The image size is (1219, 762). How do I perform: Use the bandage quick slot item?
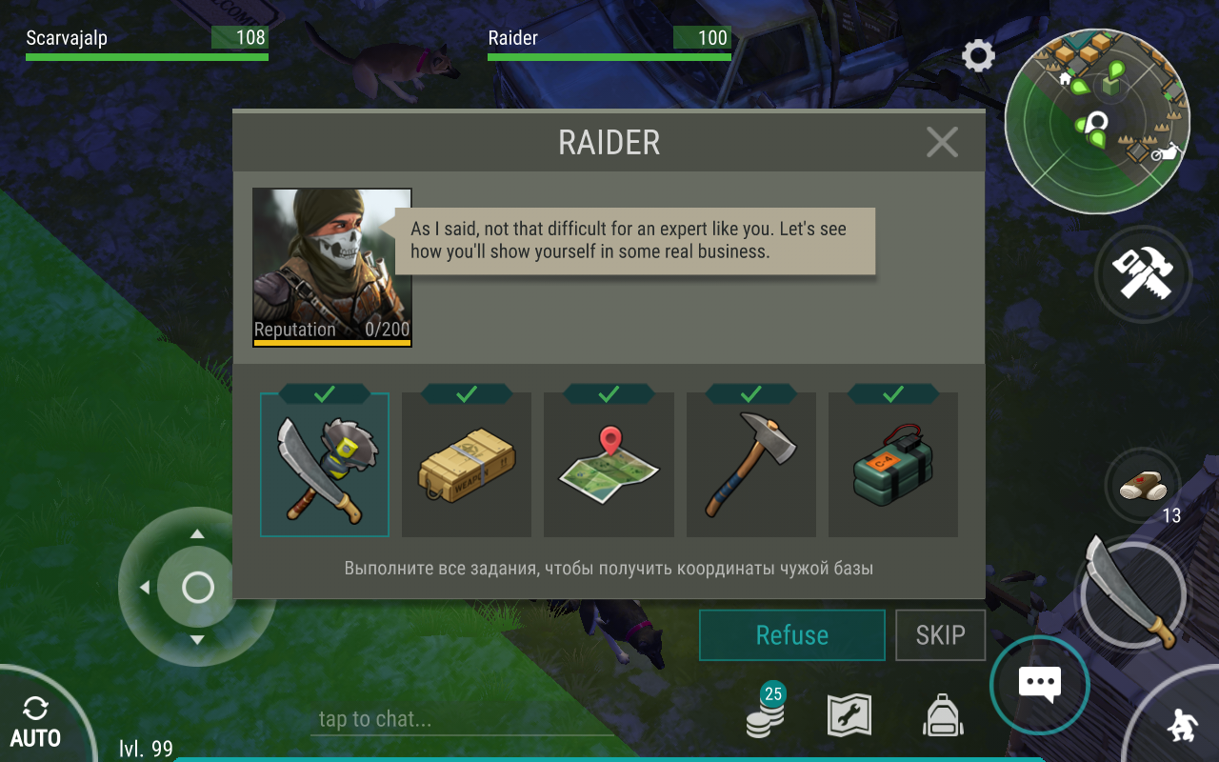(x=1143, y=486)
